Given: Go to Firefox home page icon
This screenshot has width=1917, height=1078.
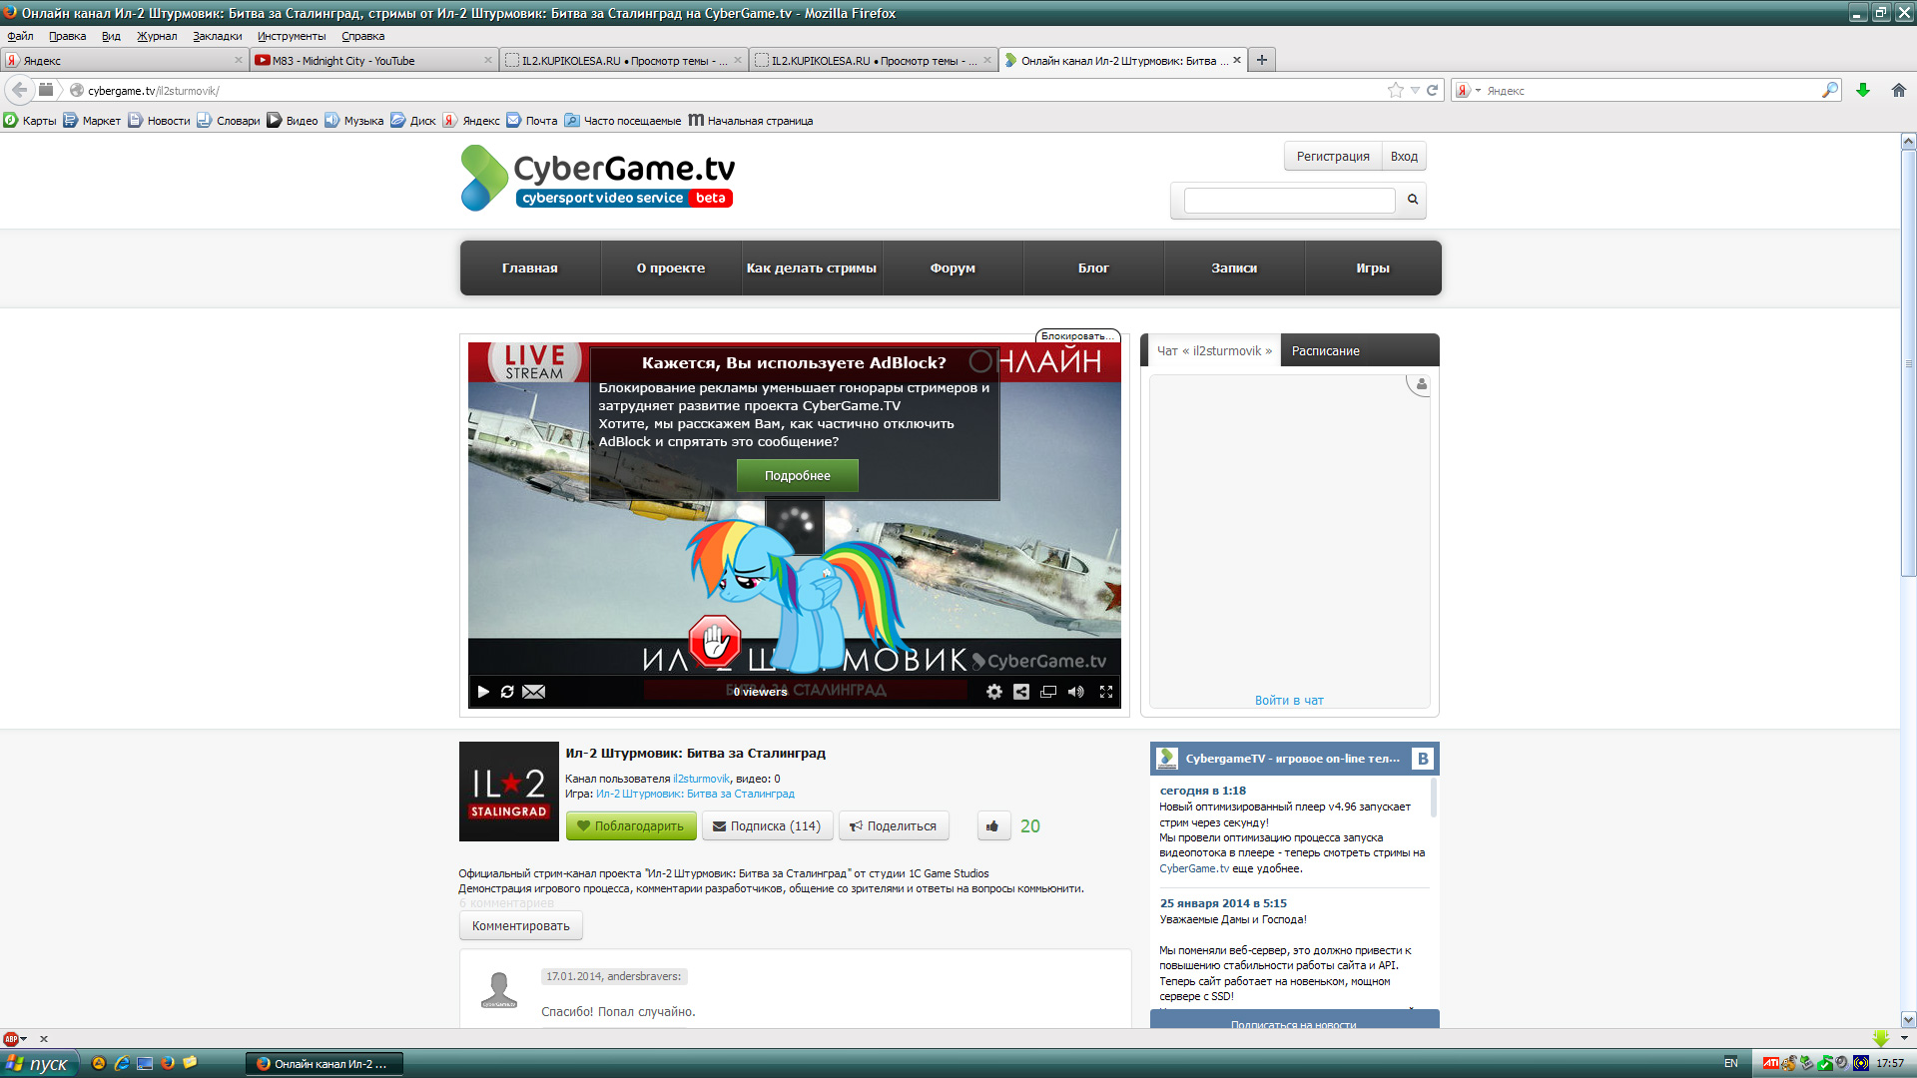Looking at the screenshot, I should tap(1899, 90).
